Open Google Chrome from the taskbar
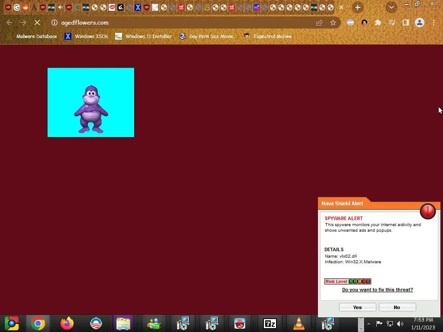 [38, 323]
